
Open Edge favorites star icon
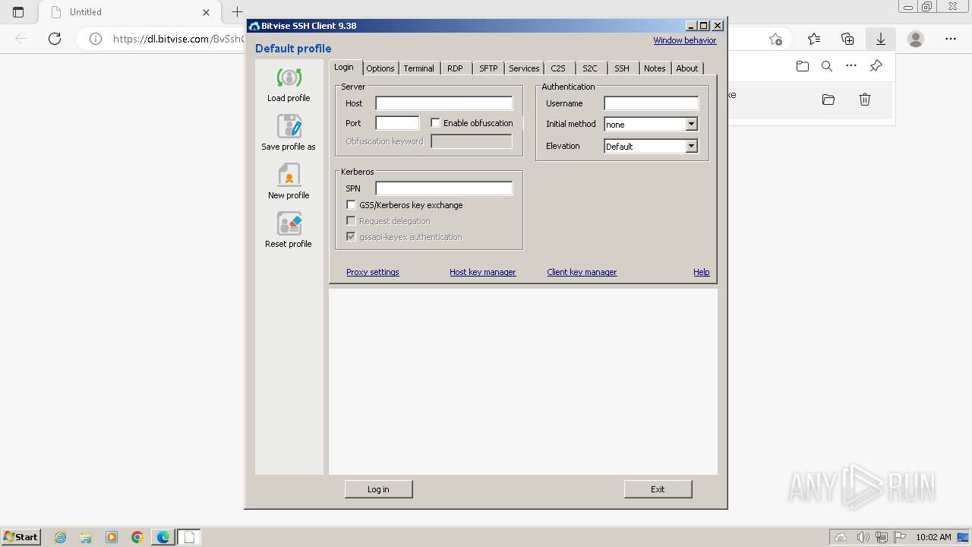click(x=814, y=39)
